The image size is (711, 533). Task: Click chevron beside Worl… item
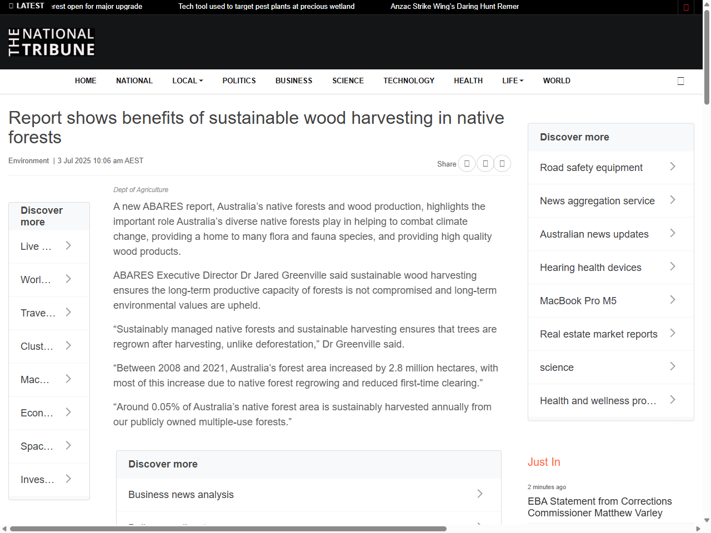pos(68,279)
